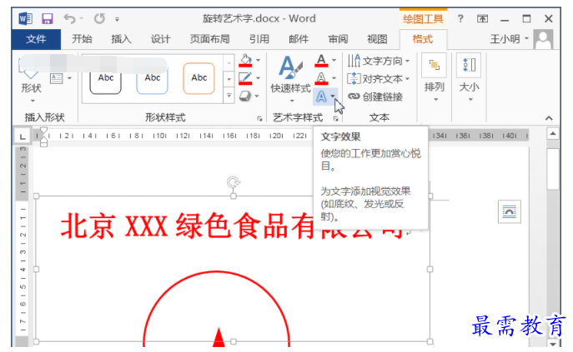Screen dimensions: 573x352
Task: Switch to the 引用 tab
Action: [259, 39]
